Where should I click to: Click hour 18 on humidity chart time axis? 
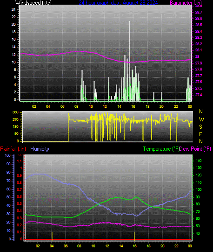click(x=148, y=246)
